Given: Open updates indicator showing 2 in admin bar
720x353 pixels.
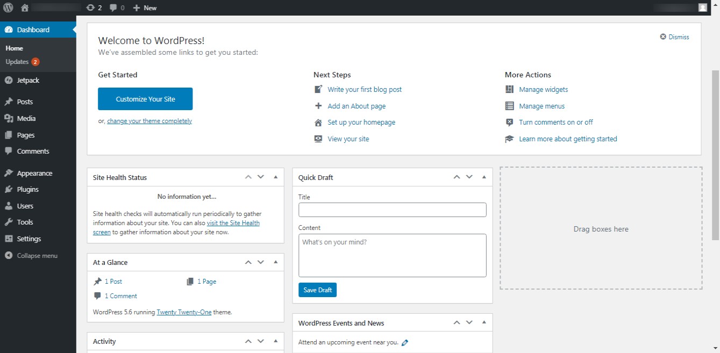Looking at the screenshot, I should tap(94, 8).
